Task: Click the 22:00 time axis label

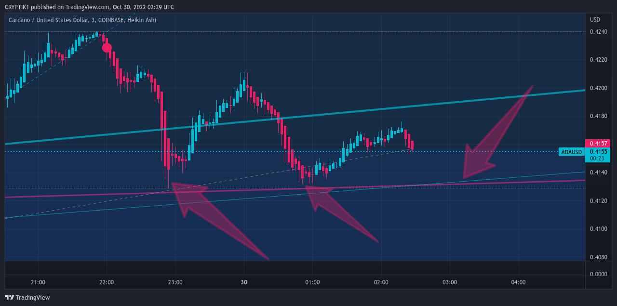Action: click(x=106, y=282)
